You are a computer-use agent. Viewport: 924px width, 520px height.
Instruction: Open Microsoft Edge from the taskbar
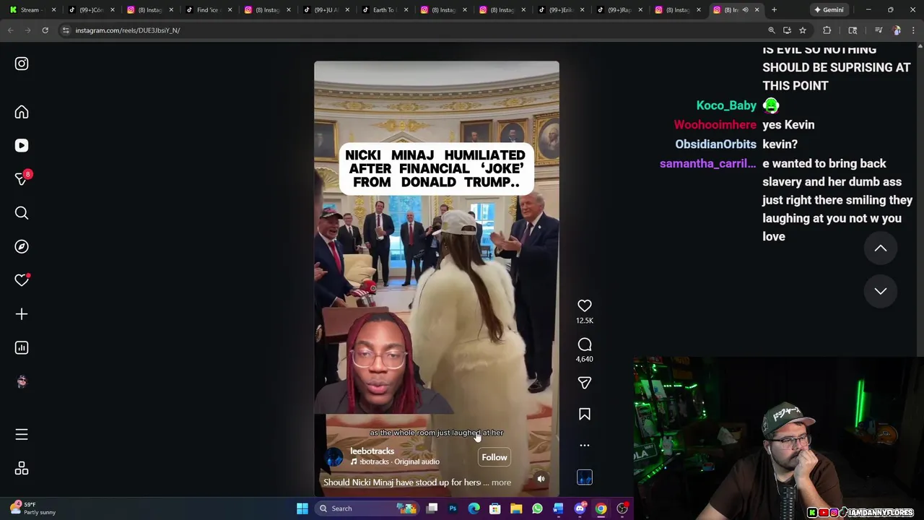[474, 508]
